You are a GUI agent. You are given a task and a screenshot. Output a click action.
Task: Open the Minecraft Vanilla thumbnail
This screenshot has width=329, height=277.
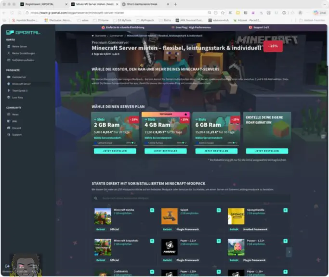coord(103,216)
